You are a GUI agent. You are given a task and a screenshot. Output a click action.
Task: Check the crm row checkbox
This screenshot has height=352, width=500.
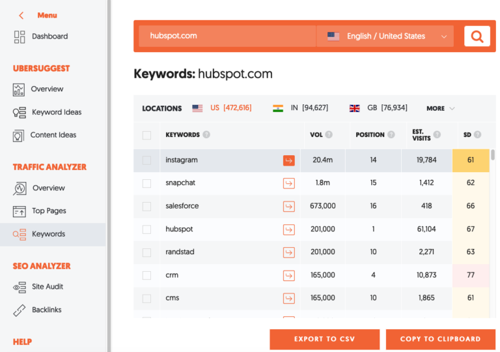click(146, 275)
